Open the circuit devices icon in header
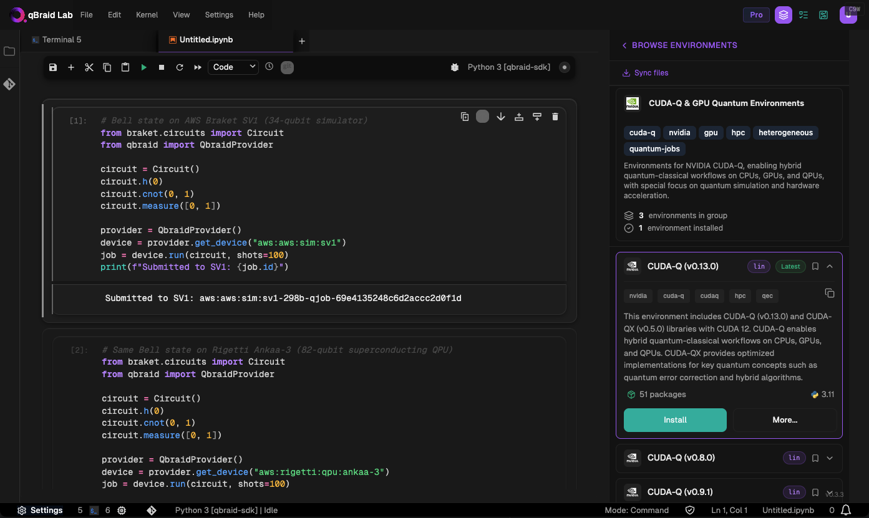 click(823, 15)
